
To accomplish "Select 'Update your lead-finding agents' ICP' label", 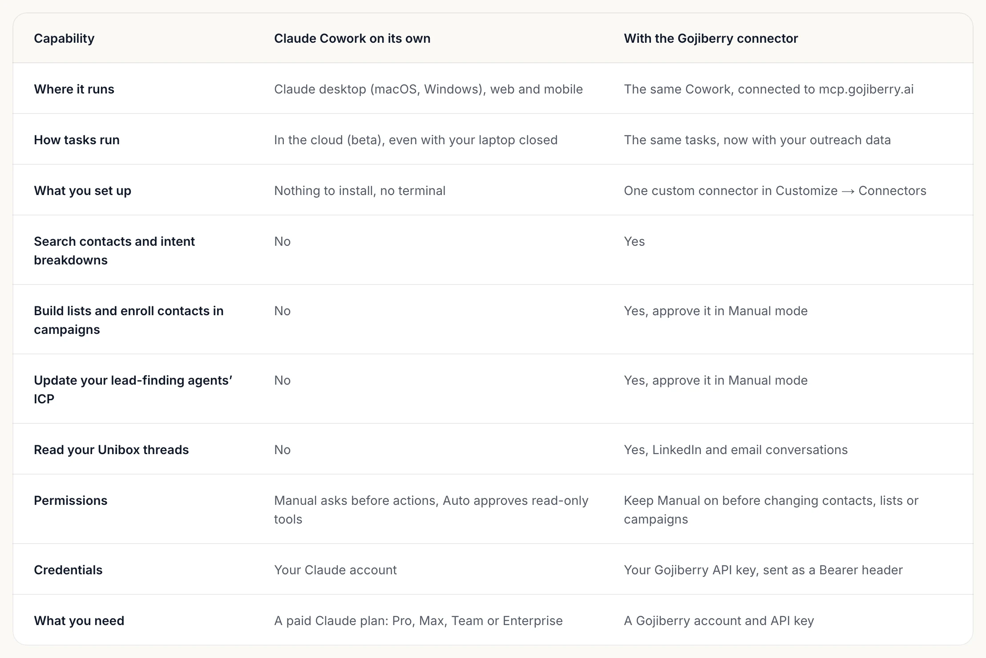I will pos(133,390).
